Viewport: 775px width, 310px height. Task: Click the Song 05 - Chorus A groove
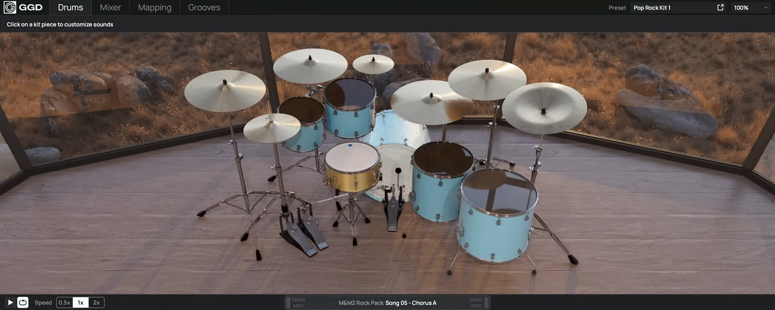[410, 303]
